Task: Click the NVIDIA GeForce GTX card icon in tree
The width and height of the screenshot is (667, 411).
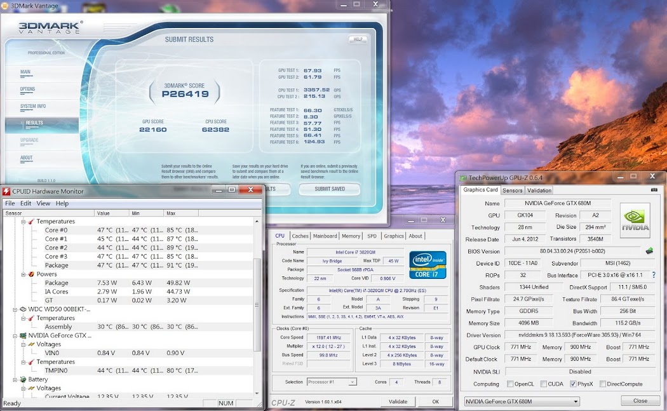Action: point(23,335)
